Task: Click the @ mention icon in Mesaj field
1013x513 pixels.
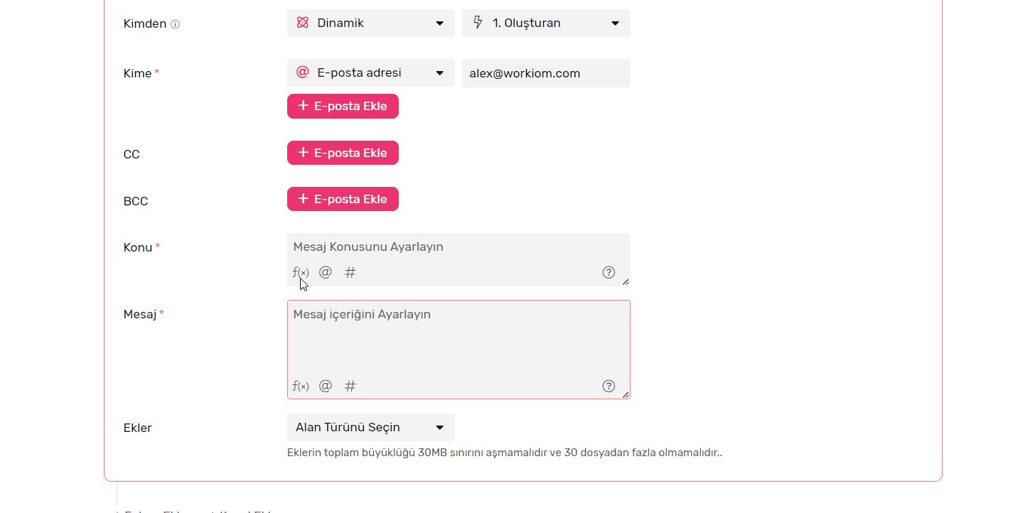Action: [326, 386]
